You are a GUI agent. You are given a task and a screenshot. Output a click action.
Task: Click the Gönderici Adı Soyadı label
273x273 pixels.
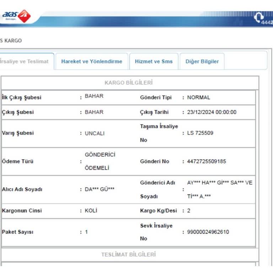(x=157, y=189)
